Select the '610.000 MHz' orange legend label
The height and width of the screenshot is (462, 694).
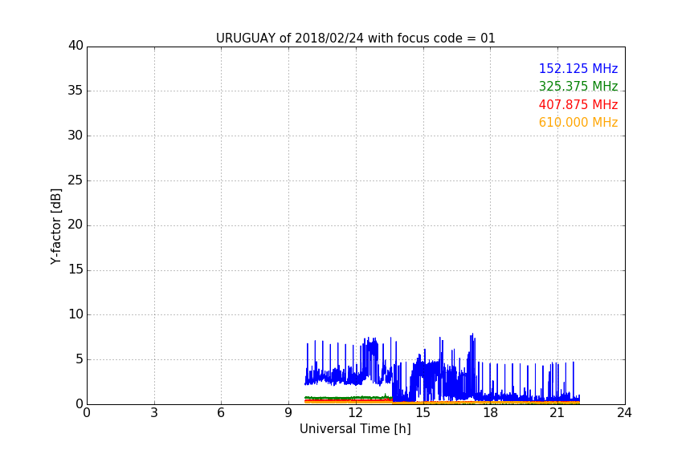pos(578,122)
